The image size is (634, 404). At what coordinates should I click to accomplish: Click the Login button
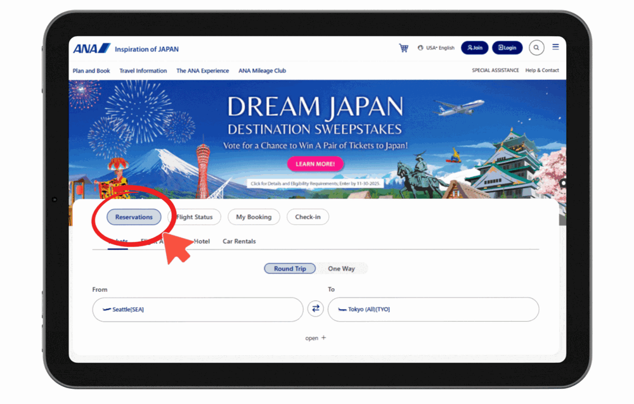click(507, 47)
